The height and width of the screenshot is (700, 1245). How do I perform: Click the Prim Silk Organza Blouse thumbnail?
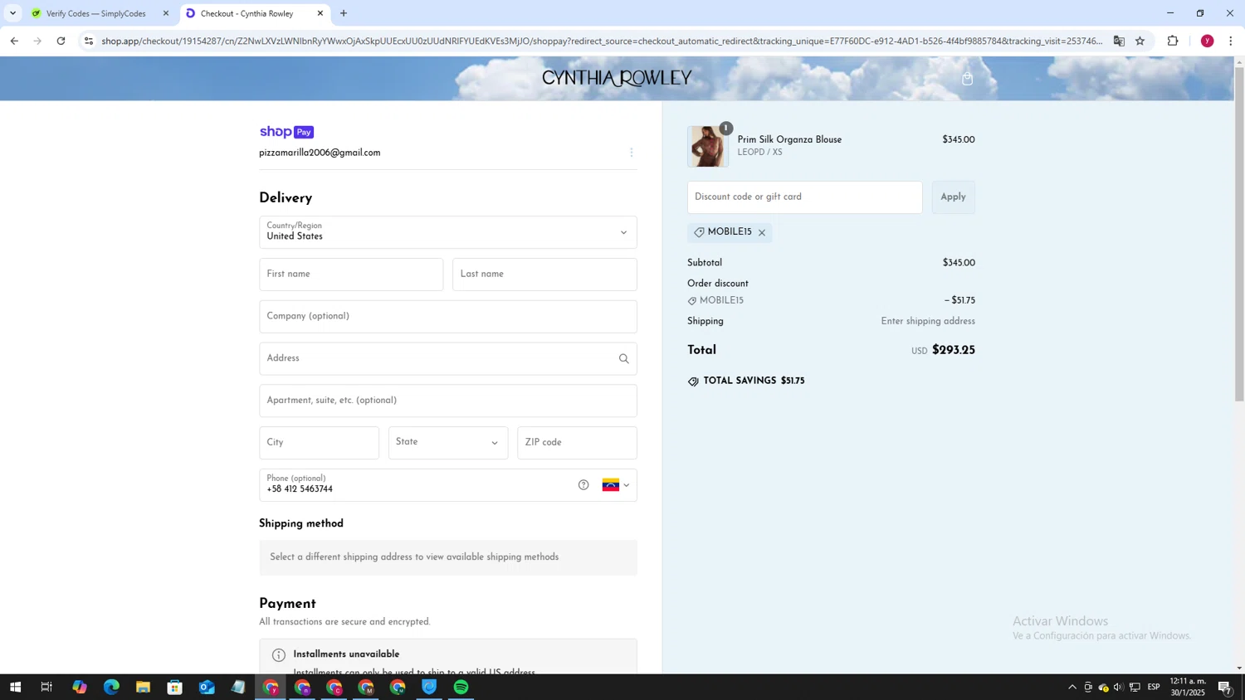pos(708,147)
